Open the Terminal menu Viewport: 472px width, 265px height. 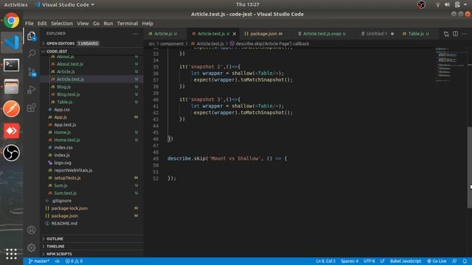click(128, 24)
